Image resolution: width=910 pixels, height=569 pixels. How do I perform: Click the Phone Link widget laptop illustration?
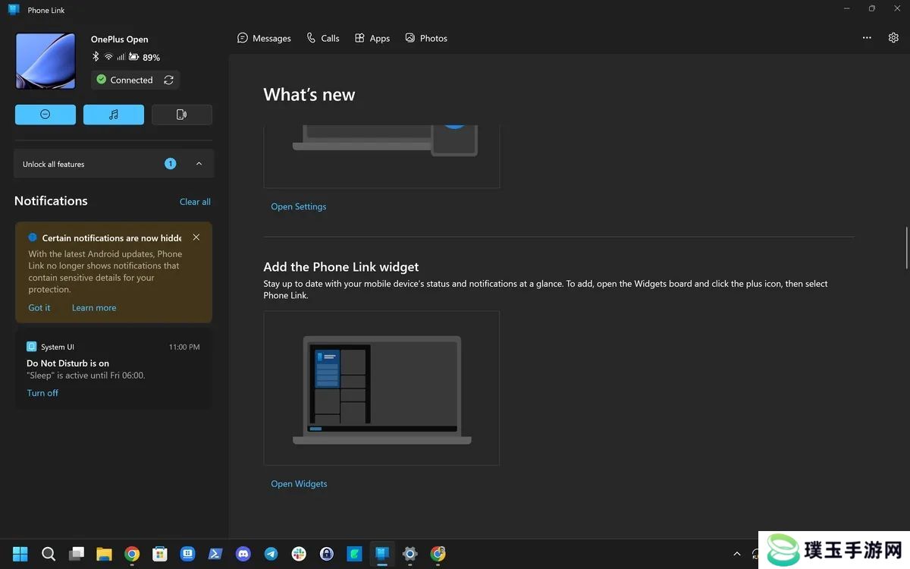click(381, 388)
